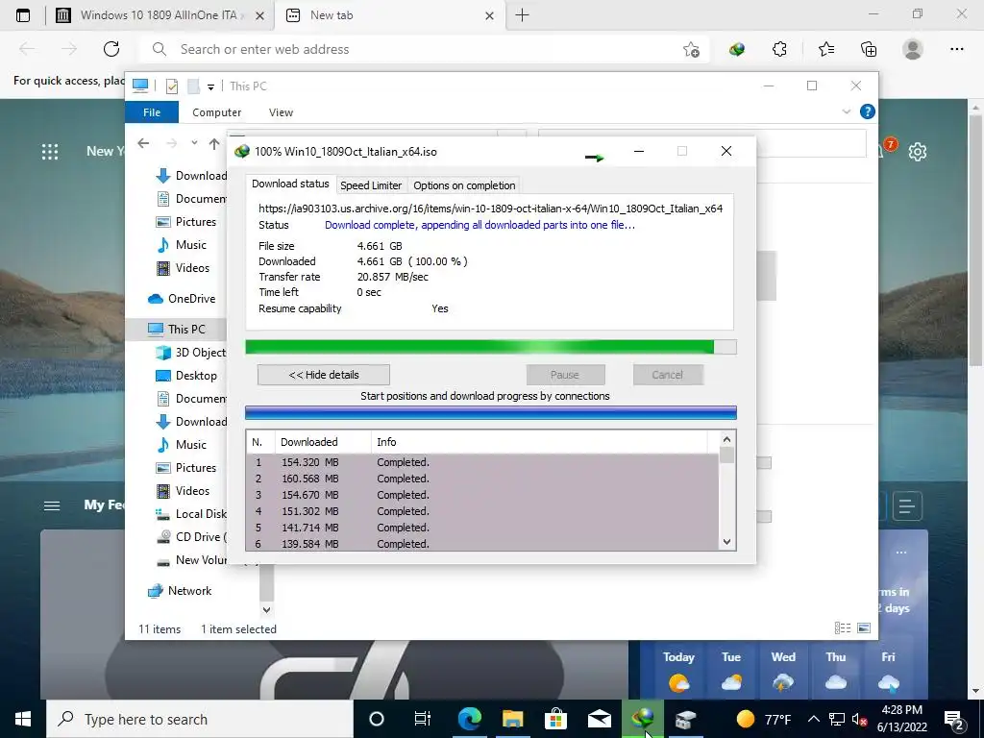The image size is (984, 738).
Task: Select connection row 141.714 MB
Action: point(482,528)
